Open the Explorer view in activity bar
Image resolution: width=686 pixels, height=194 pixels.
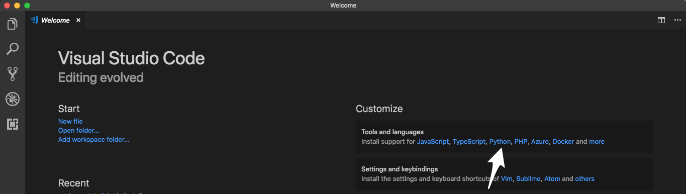point(13,24)
